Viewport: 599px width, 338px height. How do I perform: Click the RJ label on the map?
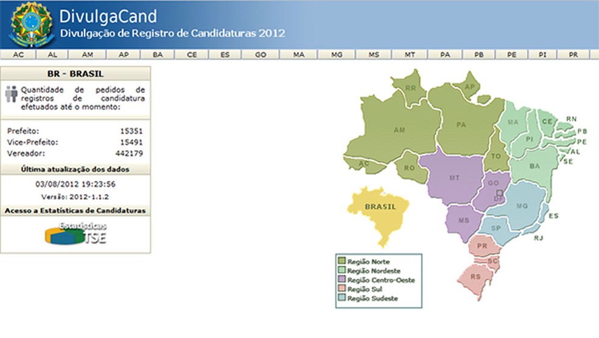(538, 238)
